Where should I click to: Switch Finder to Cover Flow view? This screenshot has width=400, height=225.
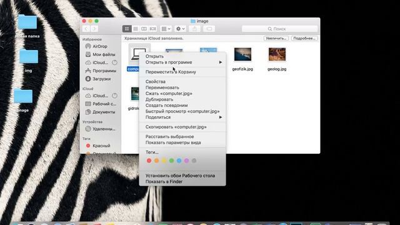152,29
